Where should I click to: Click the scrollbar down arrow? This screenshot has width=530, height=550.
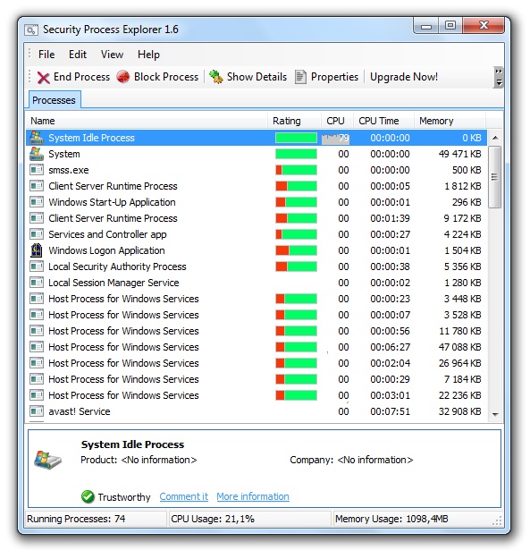495,414
